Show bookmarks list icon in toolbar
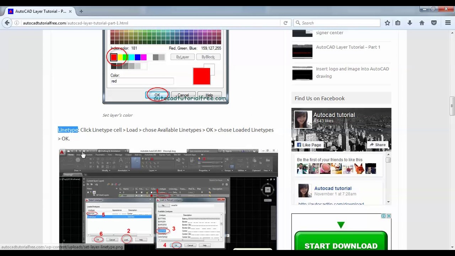Screen dimensions: 455x256 coord(398,23)
